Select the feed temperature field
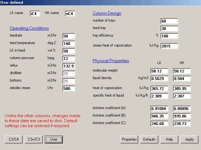The image size is (201, 150). (69, 43)
